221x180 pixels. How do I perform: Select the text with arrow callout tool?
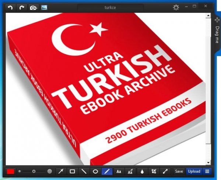tap(130, 172)
